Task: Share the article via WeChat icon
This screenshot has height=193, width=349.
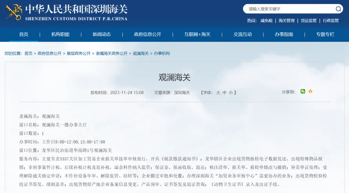Action: click(303, 91)
